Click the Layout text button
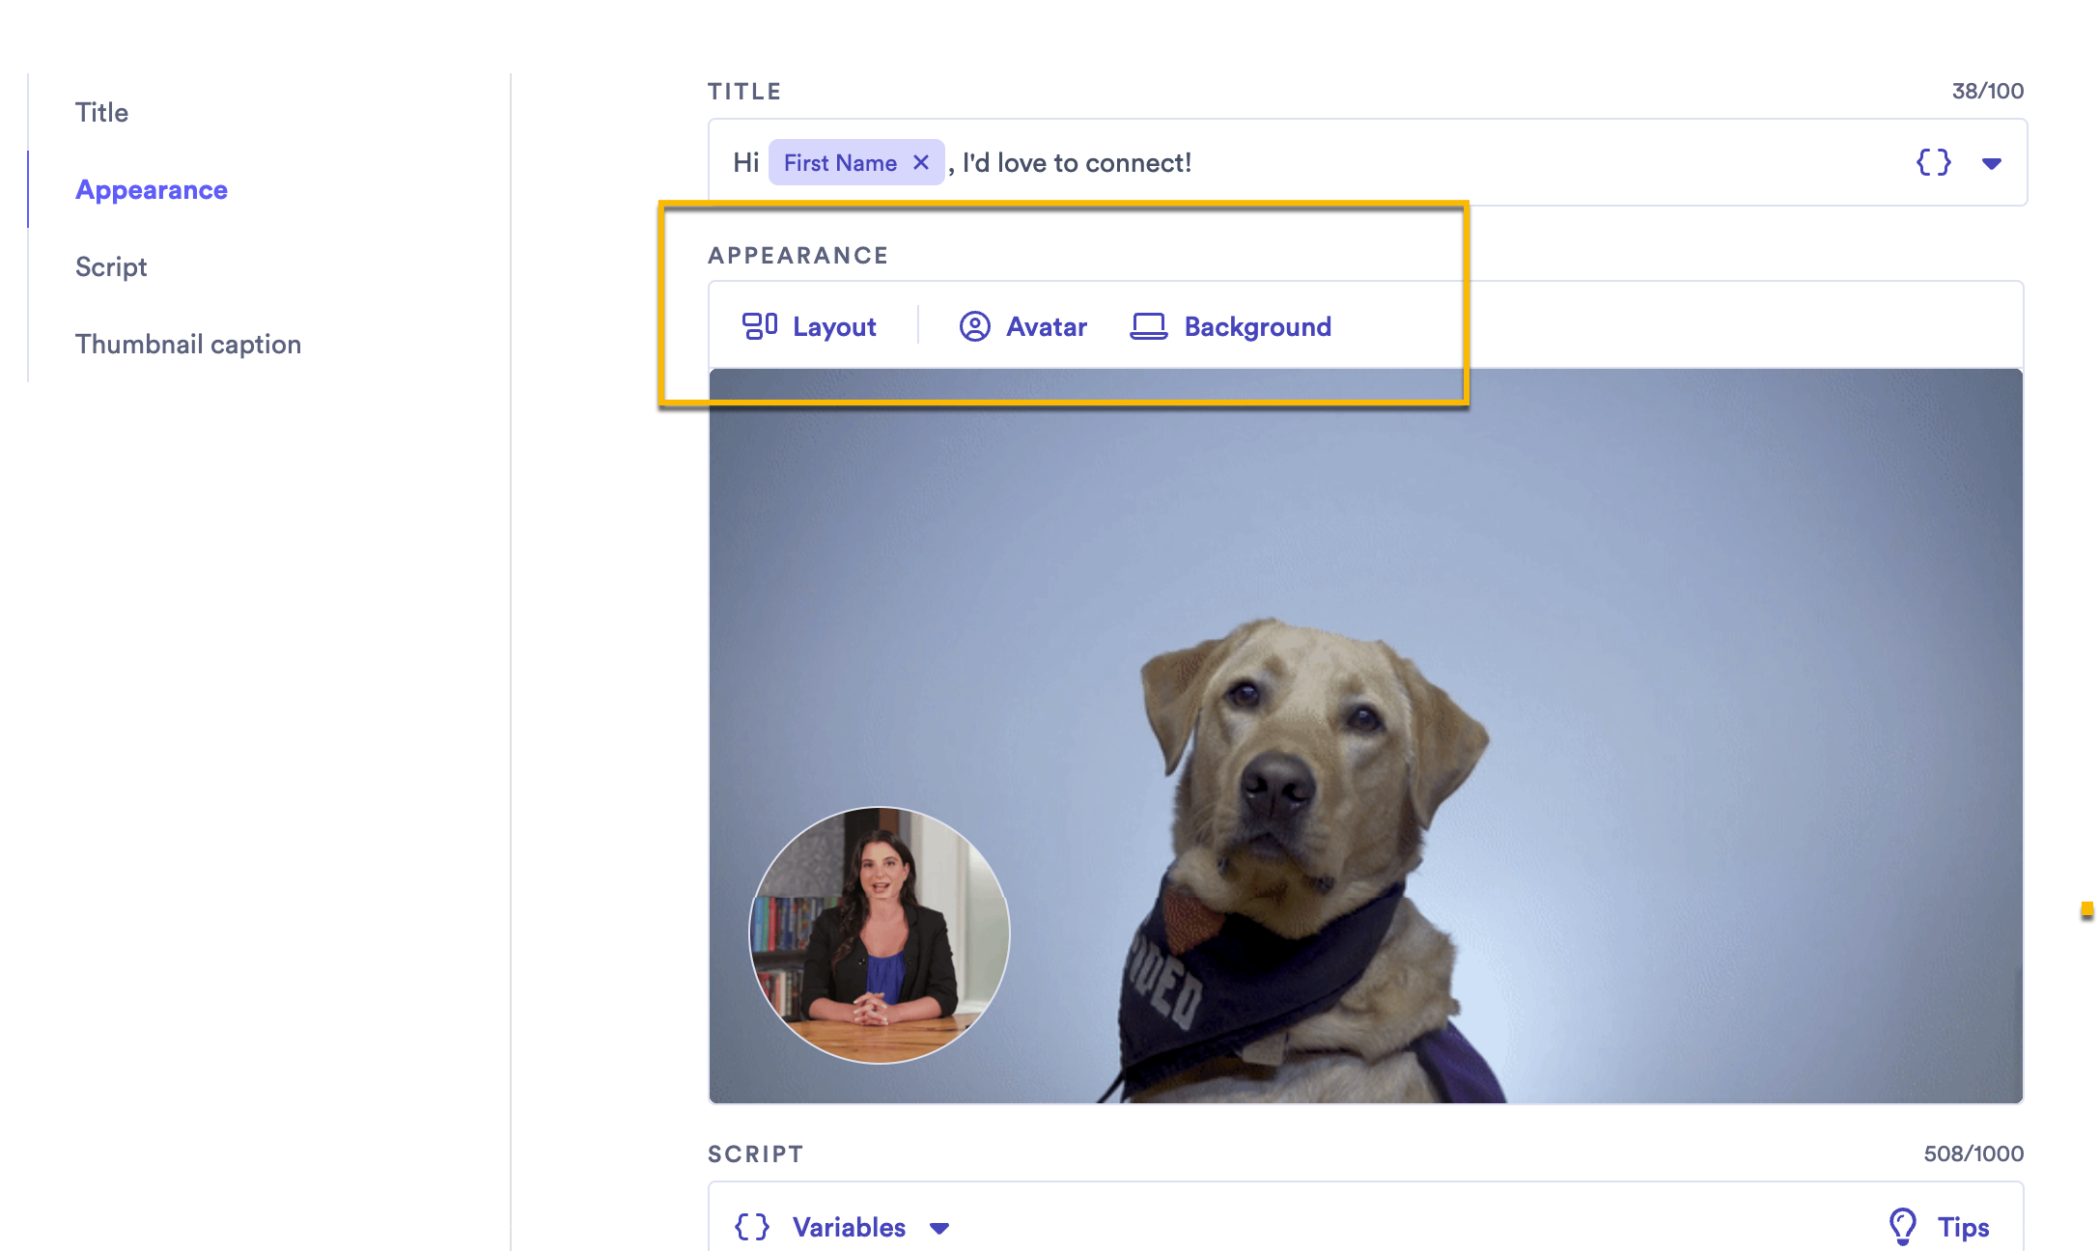Screen dimensions: 2099x1251 [x=834, y=326]
